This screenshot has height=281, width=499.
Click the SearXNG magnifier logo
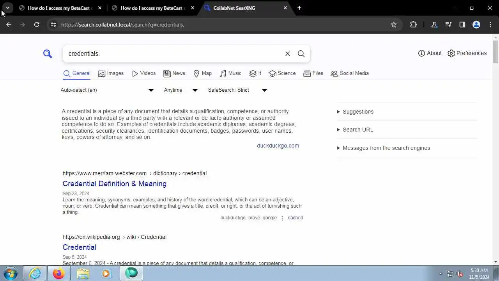(x=48, y=53)
